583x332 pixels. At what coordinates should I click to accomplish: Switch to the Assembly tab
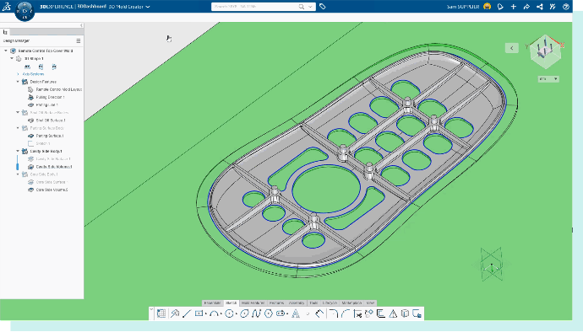click(x=297, y=303)
